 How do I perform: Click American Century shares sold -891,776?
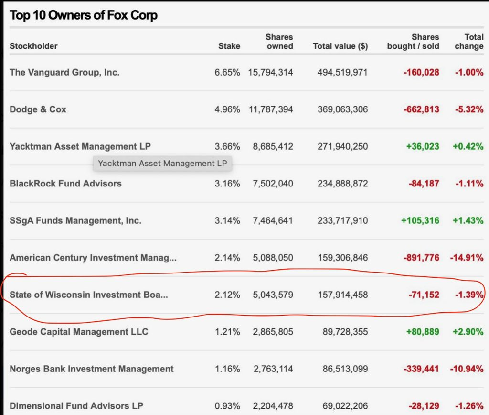[421, 258]
